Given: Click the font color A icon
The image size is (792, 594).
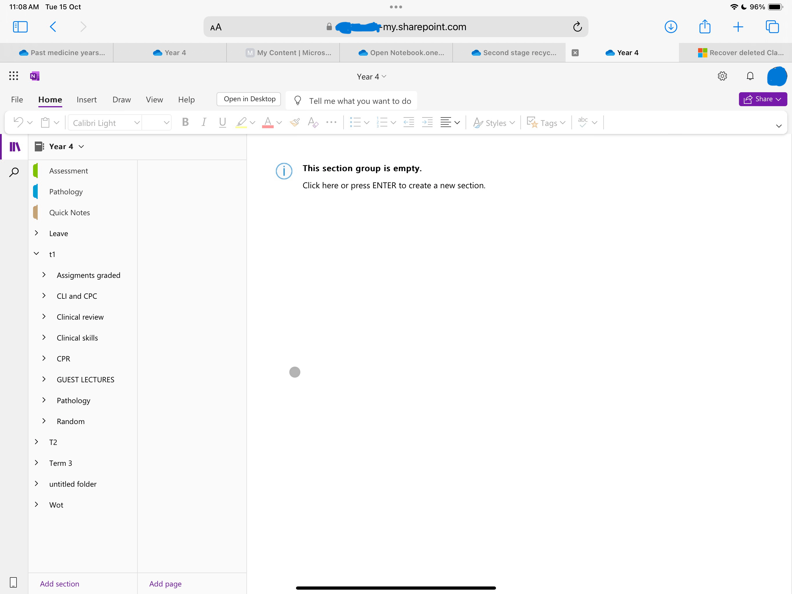Looking at the screenshot, I should 268,122.
